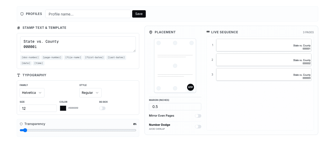The height and width of the screenshot is (158, 335).
Task: Insert the [page-number] template tag
Action: click(x=52, y=57)
